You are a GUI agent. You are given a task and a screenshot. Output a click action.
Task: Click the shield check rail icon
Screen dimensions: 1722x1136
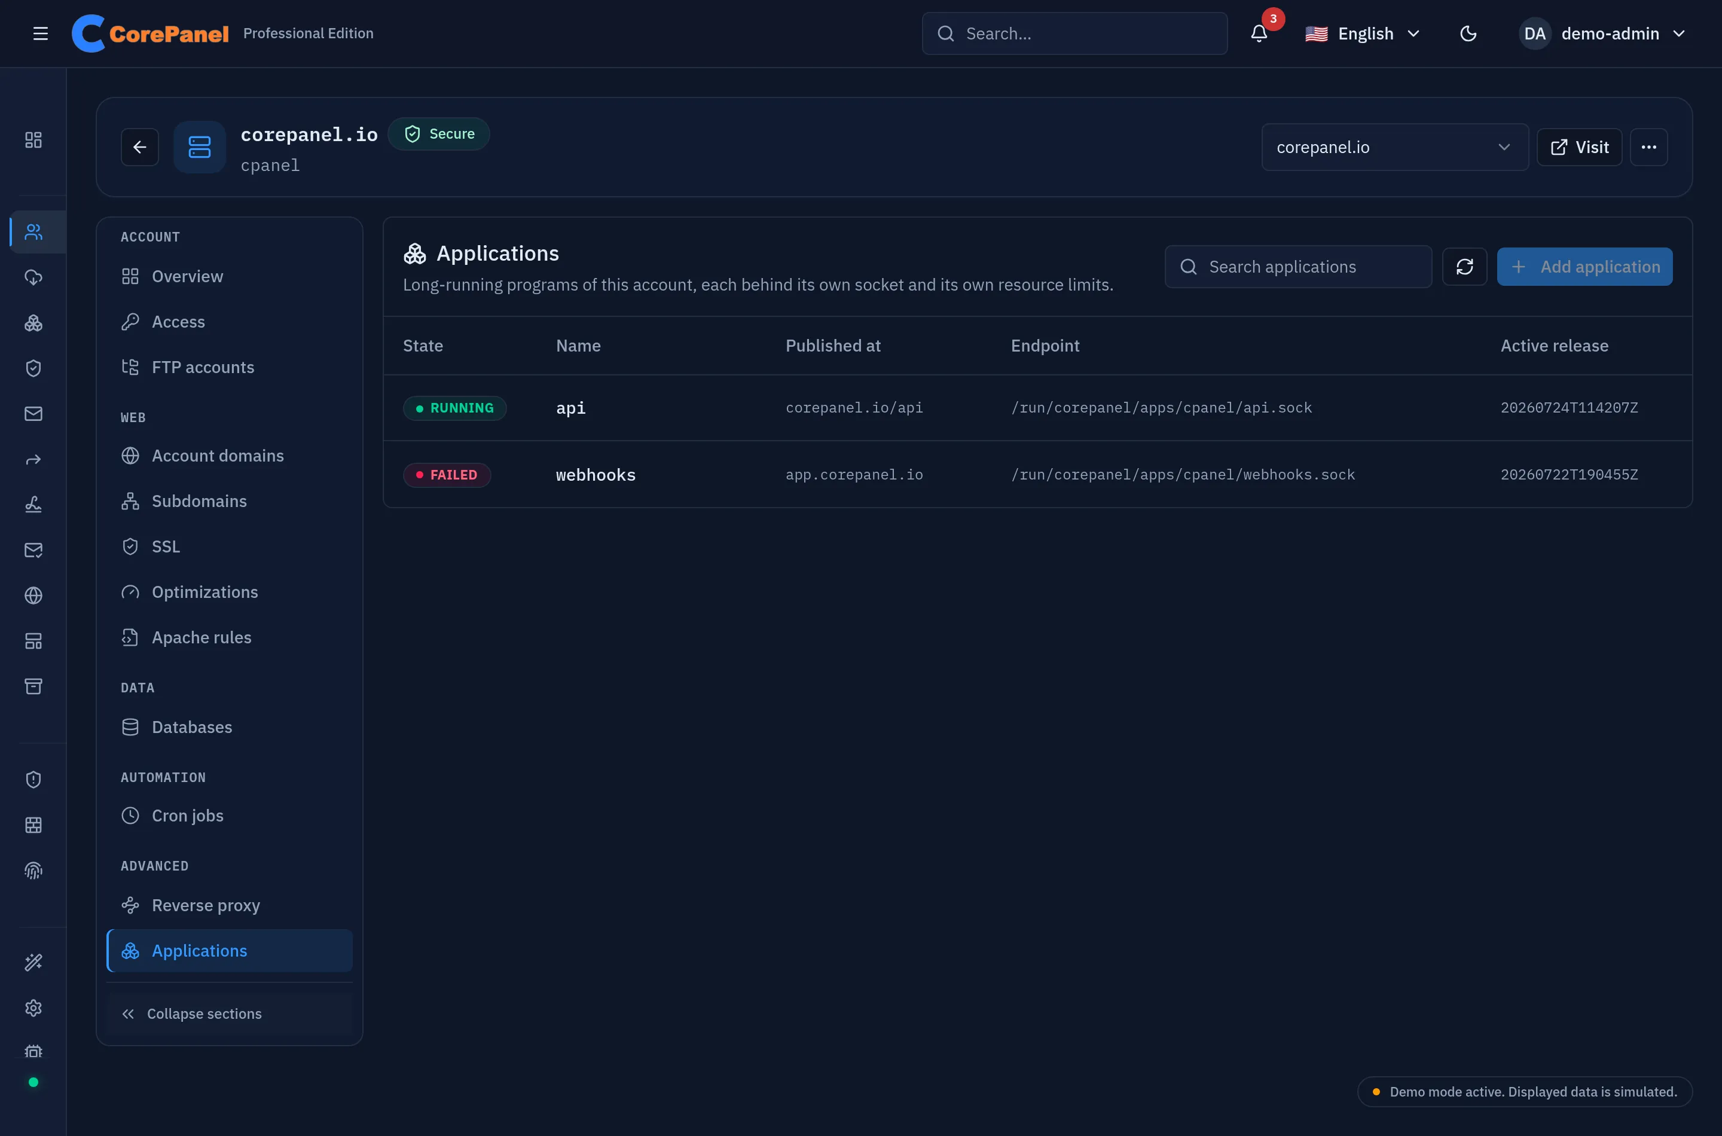(x=33, y=368)
